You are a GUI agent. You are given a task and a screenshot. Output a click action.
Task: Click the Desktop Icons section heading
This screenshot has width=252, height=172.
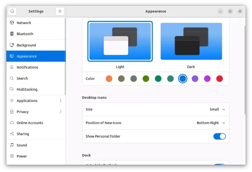tap(94, 98)
